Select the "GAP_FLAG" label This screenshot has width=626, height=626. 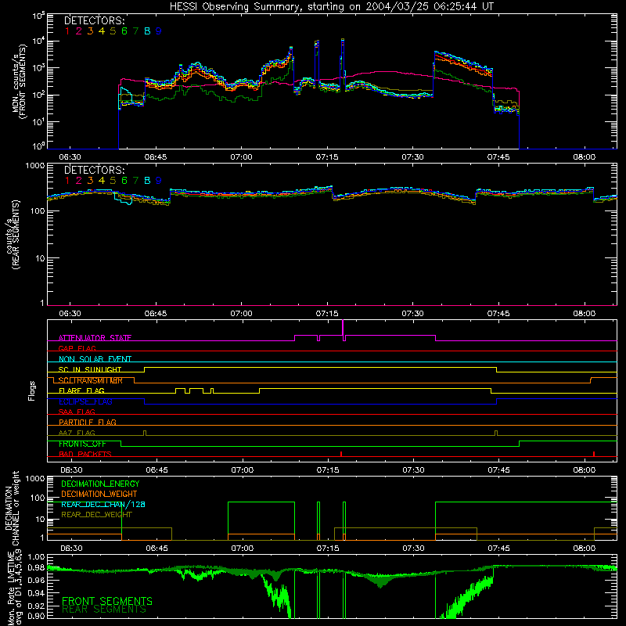[x=77, y=348]
